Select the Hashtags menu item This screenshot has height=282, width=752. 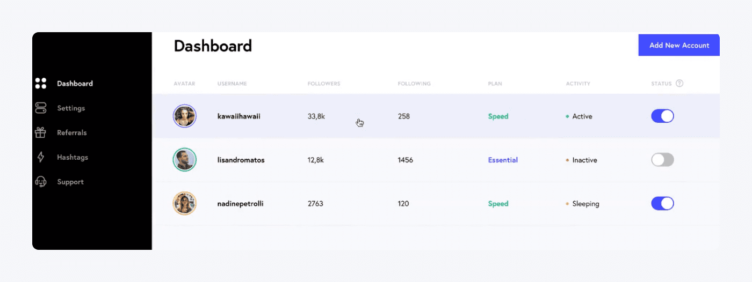click(73, 158)
